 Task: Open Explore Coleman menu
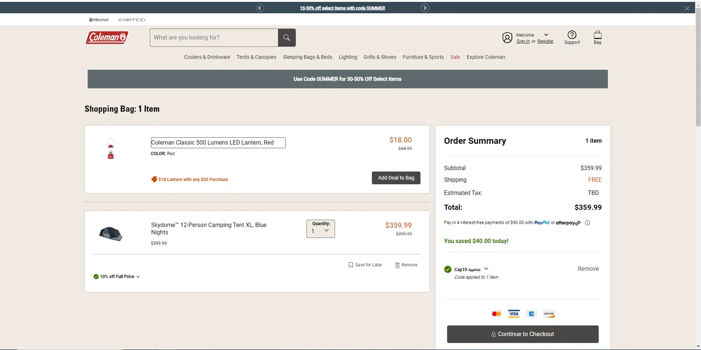click(x=486, y=57)
